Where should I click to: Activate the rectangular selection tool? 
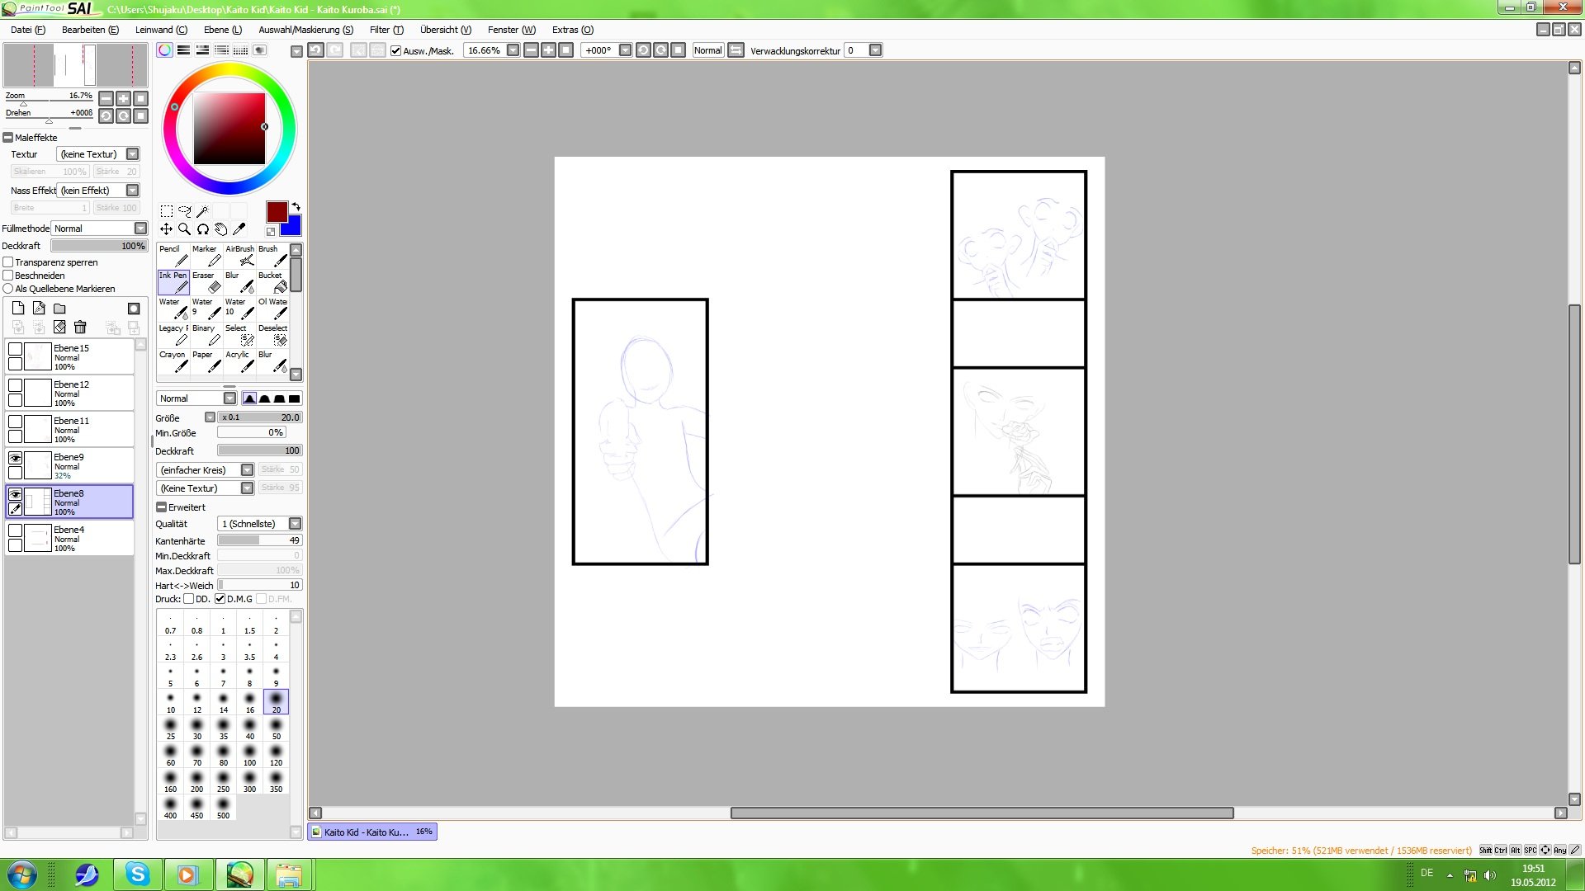(x=167, y=211)
